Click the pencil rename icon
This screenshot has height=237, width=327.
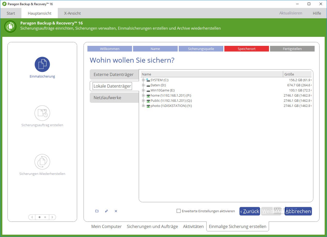(x=106, y=211)
